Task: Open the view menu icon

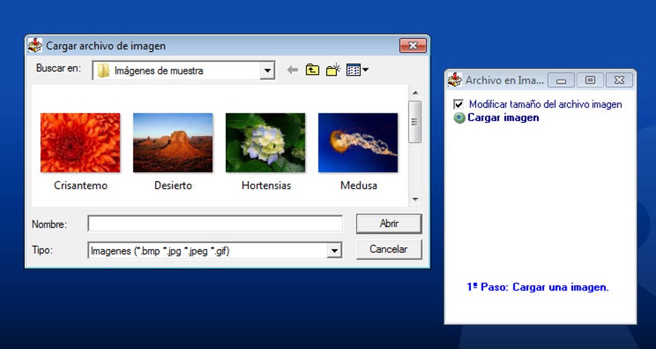Action: (357, 70)
